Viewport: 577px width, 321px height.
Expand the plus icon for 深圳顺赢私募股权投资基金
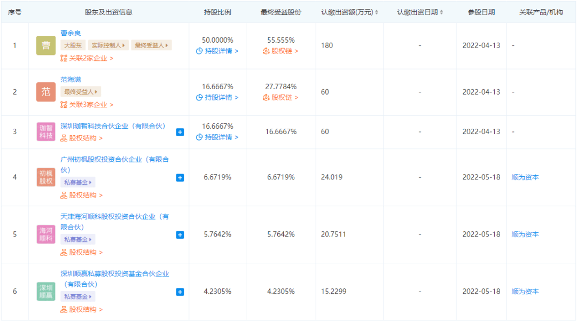point(180,292)
